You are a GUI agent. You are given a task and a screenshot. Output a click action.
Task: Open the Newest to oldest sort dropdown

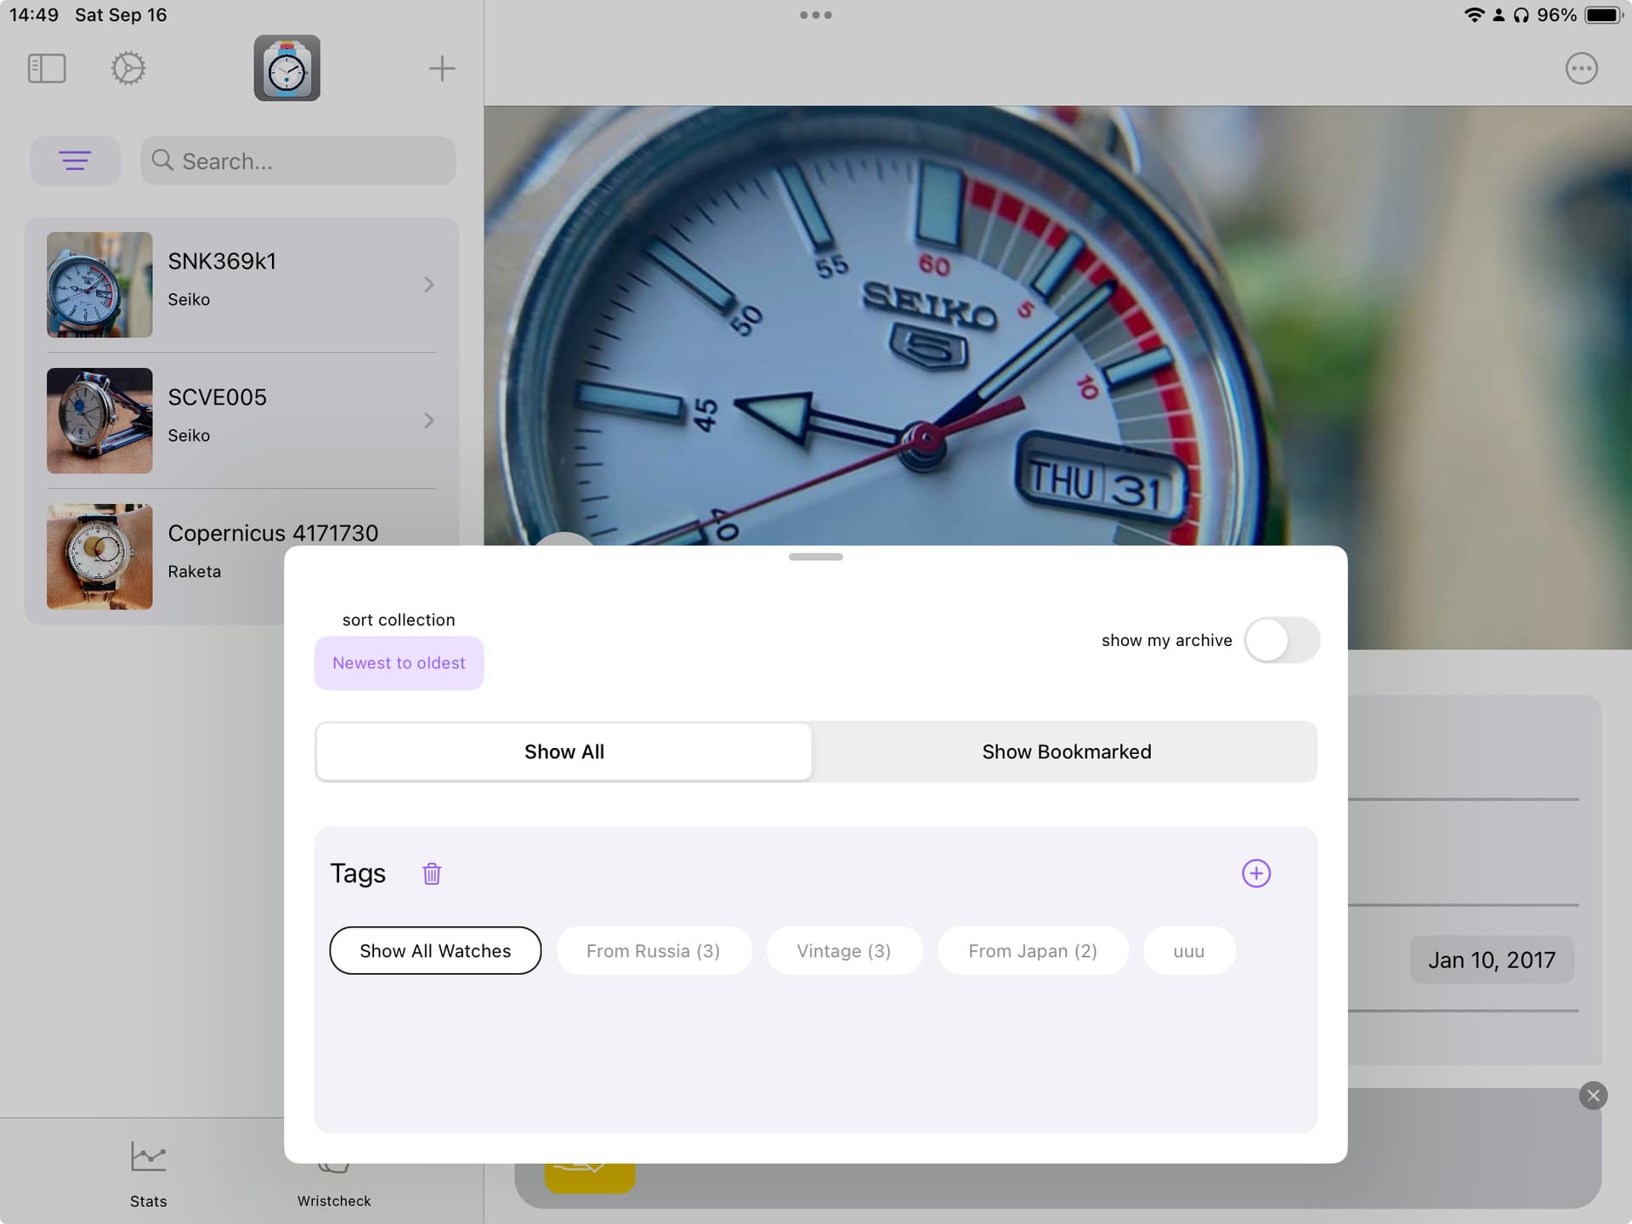399,663
